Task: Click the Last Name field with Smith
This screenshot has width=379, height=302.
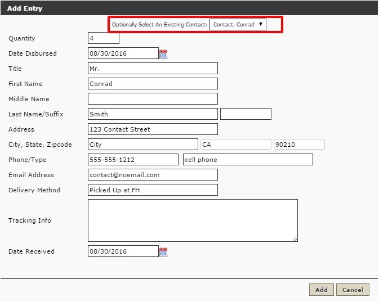Action: click(153, 114)
